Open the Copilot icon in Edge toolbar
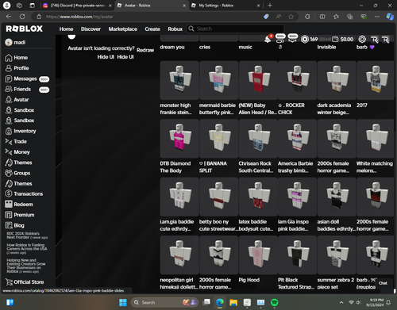The image size is (397, 310). tap(390, 17)
